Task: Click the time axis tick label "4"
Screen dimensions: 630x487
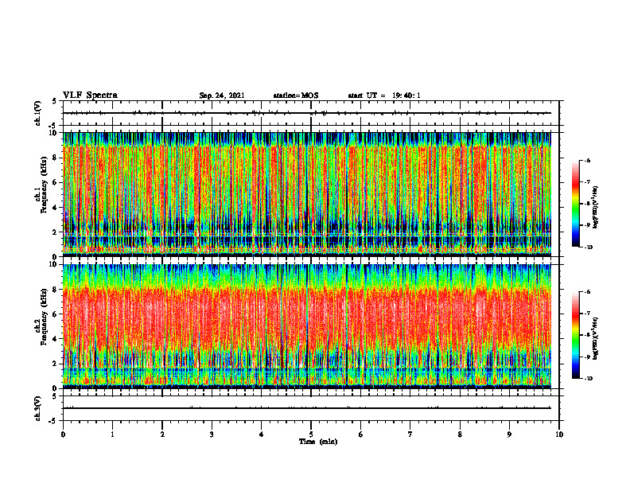Action: click(x=262, y=434)
